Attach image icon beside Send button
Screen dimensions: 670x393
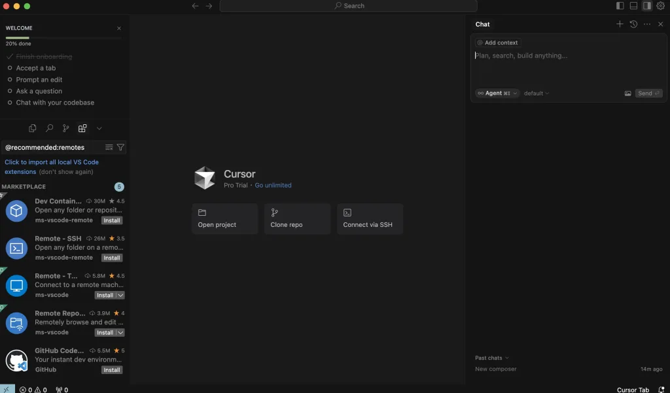pos(627,94)
